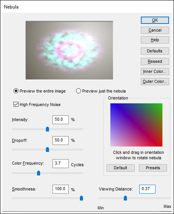Screen dimensions: 174x214
Task: Uncheck the High Frequency Noise checkbox
Action: pyautogui.click(x=16, y=104)
